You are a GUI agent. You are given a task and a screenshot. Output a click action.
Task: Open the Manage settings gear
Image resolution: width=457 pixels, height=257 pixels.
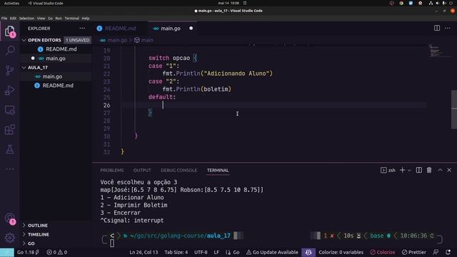click(x=9, y=238)
